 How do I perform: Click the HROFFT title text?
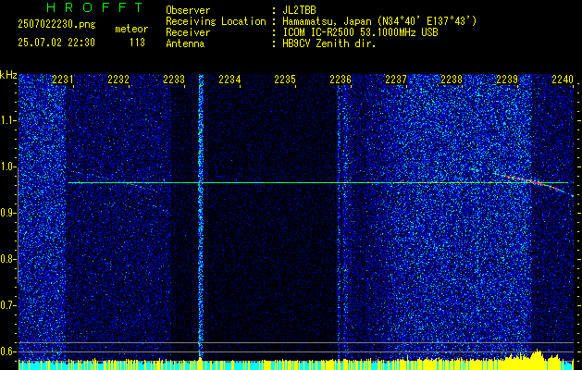point(94,7)
